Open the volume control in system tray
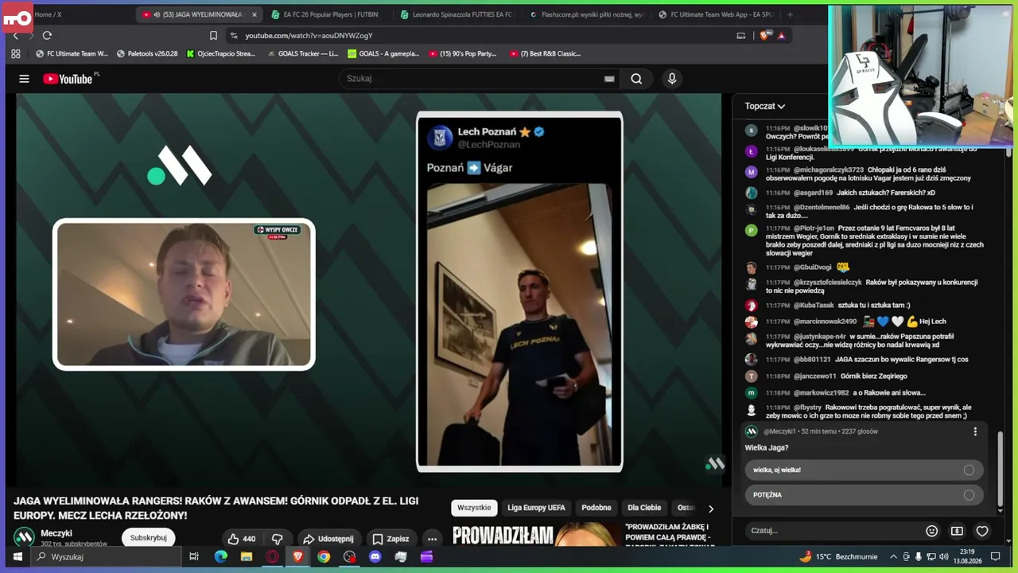The image size is (1018, 573). pos(944,557)
